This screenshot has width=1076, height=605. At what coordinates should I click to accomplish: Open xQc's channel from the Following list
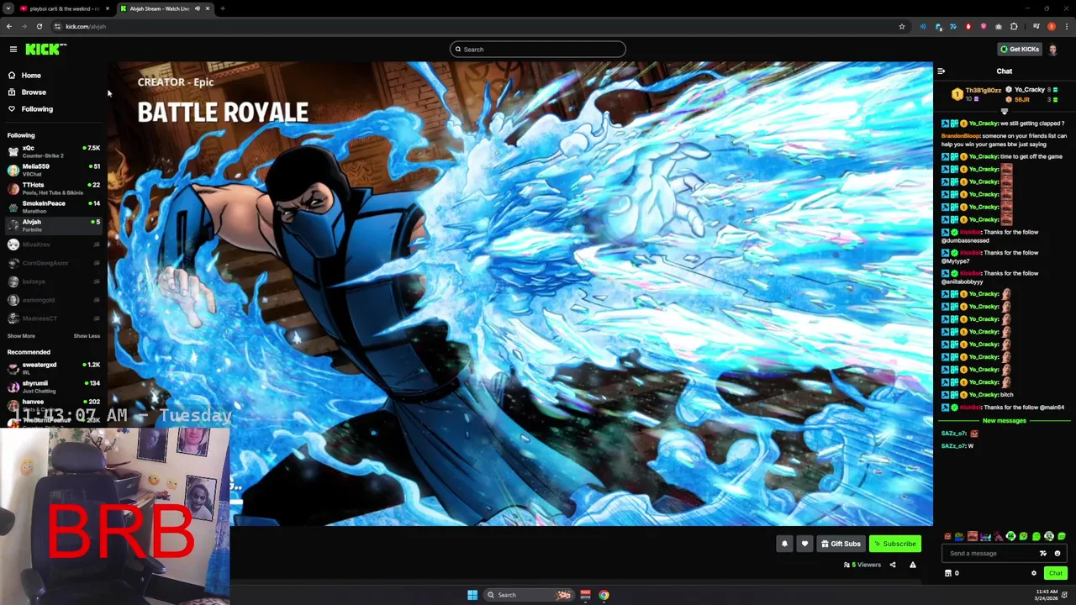[52, 151]
